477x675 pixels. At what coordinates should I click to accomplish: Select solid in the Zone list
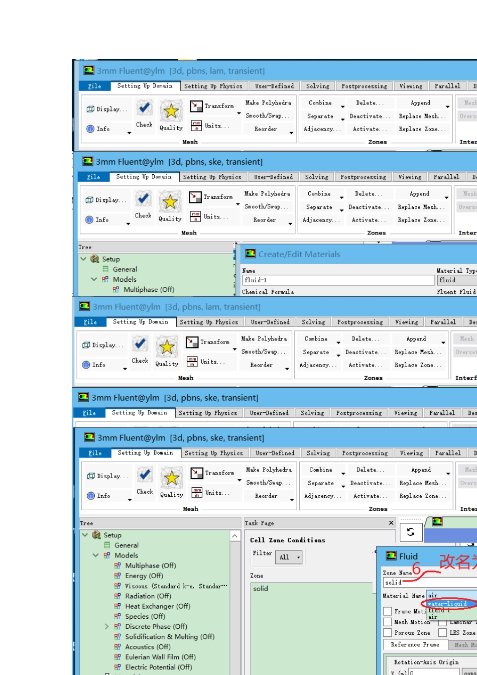[x=261, y=589]
